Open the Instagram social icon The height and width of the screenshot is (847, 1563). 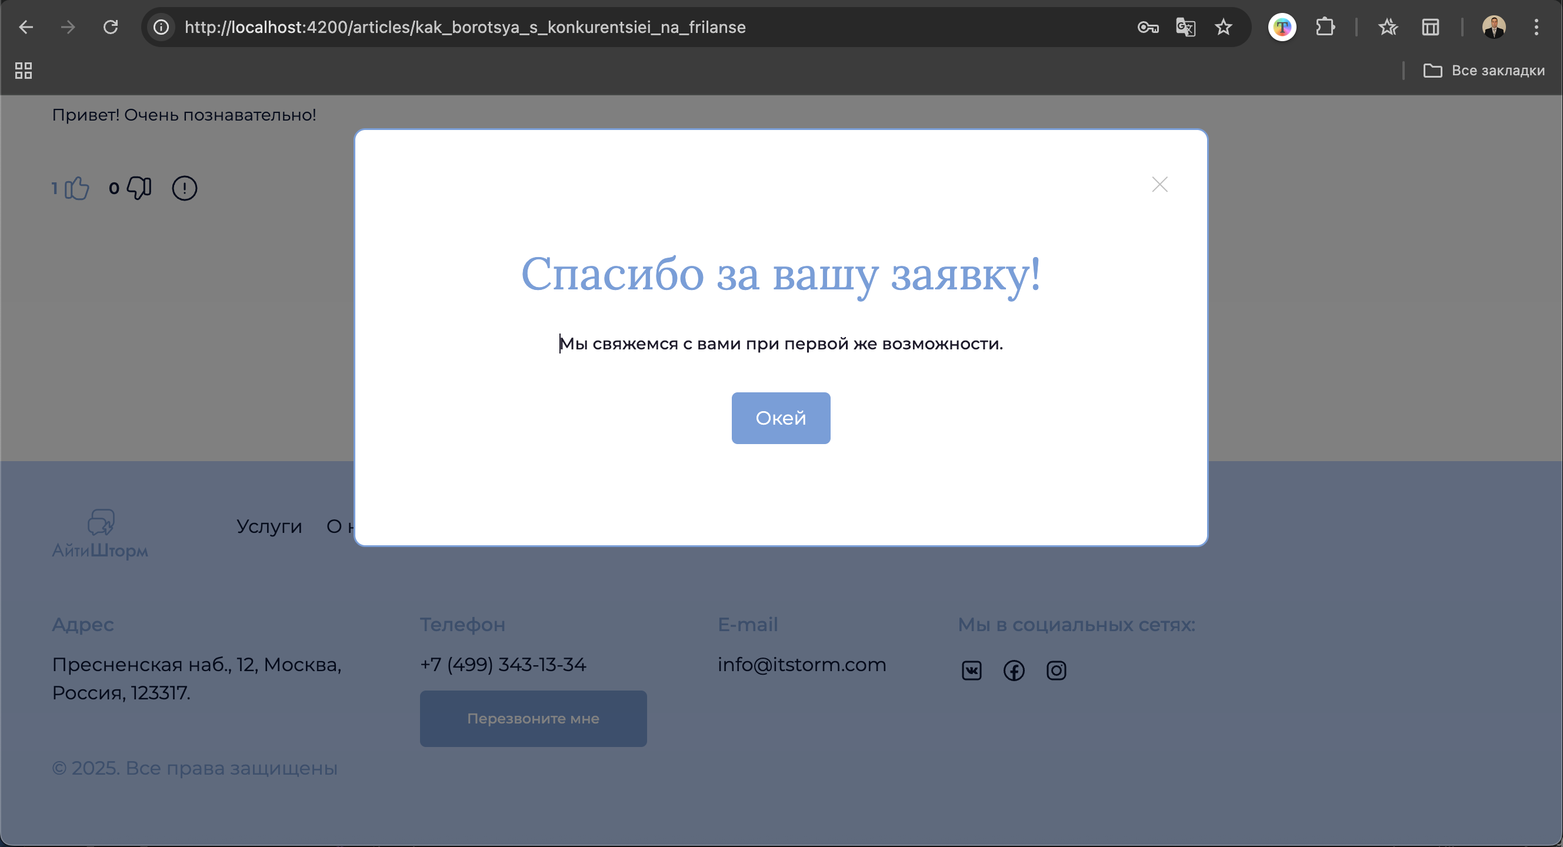[1057, 671]
